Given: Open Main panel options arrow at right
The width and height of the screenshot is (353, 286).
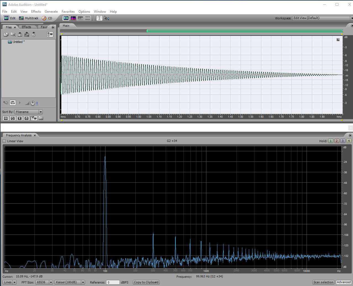Looking at the screenshot, I should pyautogui.click(x=352, y=26).
